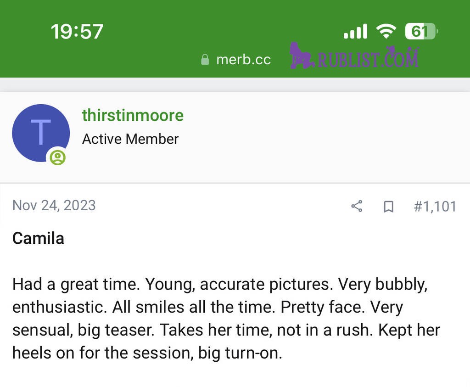
Task: Open the thirstinmoore profile link
Action: coord(133,115)
